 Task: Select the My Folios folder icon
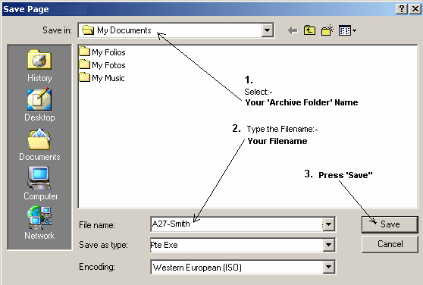click(84, 52)
